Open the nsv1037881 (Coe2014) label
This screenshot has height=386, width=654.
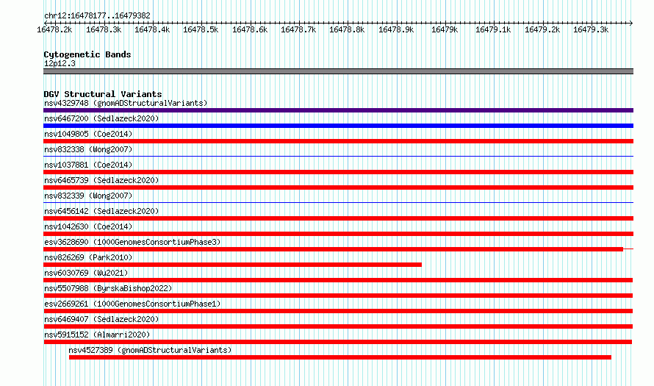[x=88, y=165]
